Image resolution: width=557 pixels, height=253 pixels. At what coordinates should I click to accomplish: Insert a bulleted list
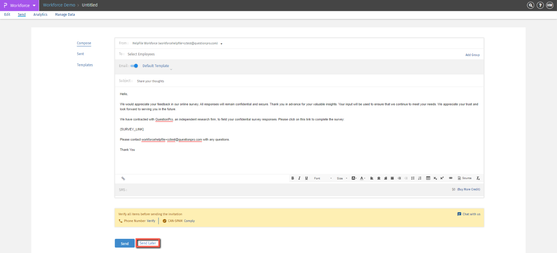point(413,178)
